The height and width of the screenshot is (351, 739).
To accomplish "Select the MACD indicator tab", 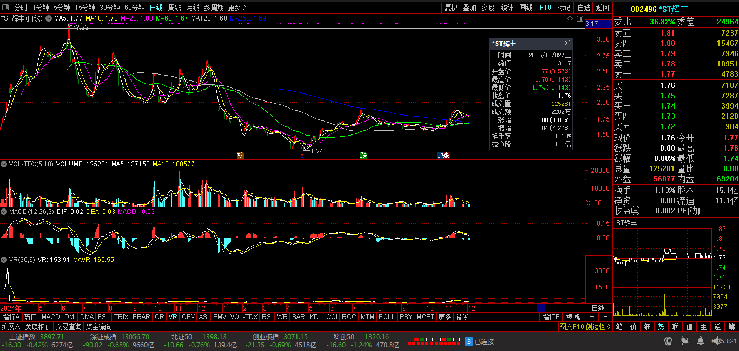I will pos(51,317).
